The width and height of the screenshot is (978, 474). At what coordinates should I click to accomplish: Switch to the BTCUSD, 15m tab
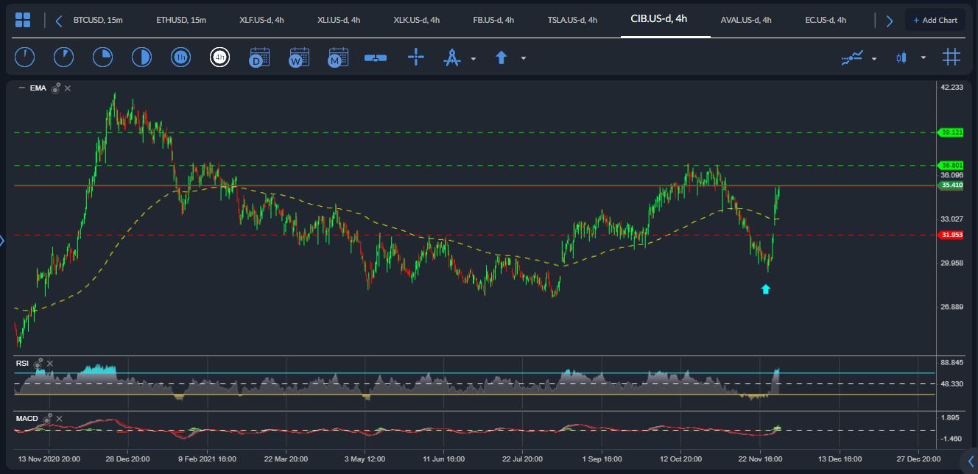tap(98, 20)
